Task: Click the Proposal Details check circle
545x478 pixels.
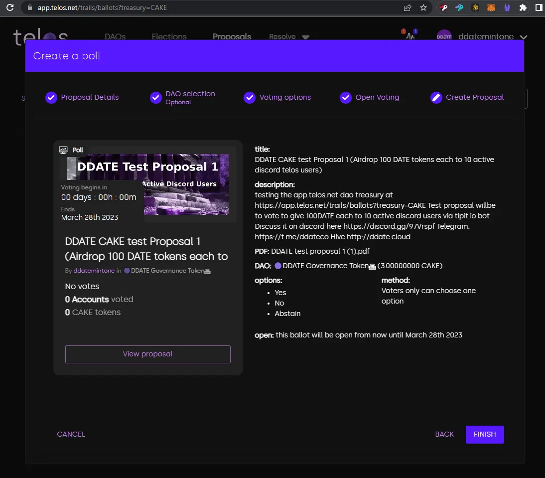Action: 51,98
